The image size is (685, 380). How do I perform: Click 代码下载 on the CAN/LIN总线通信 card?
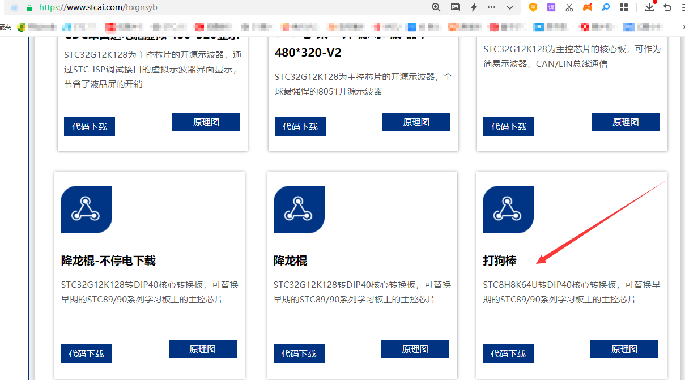pyautogui.click(x=509, y=126)
